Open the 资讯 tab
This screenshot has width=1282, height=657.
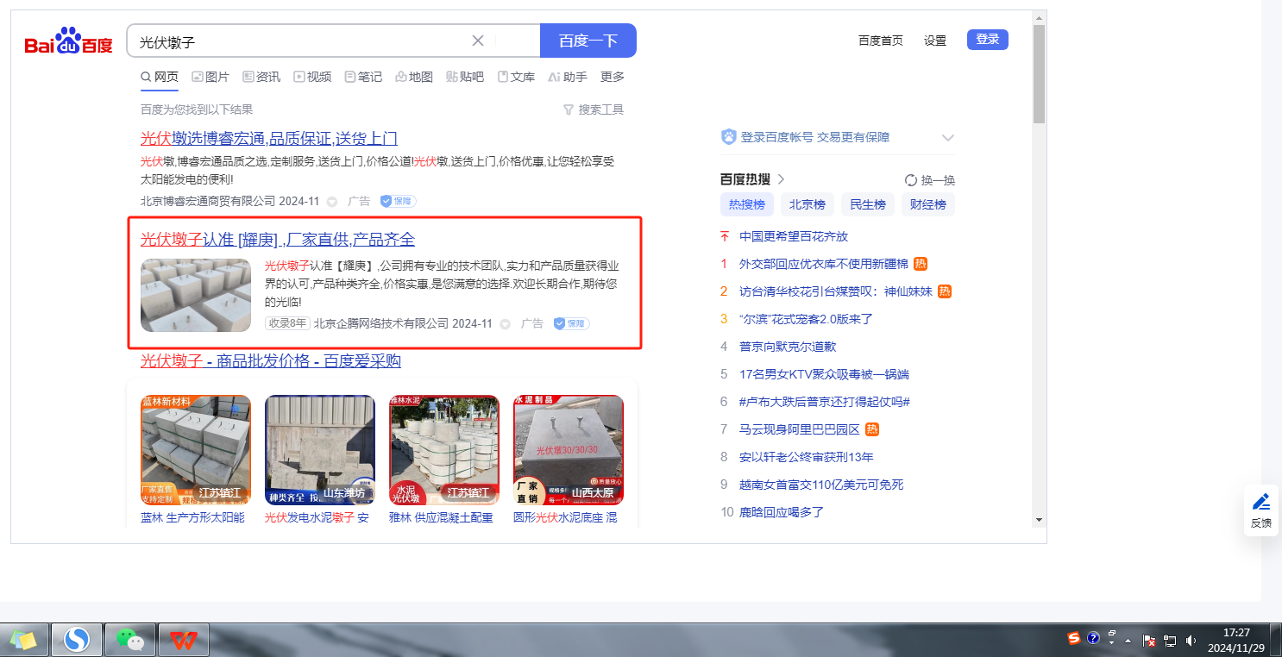tap(261, 77)
